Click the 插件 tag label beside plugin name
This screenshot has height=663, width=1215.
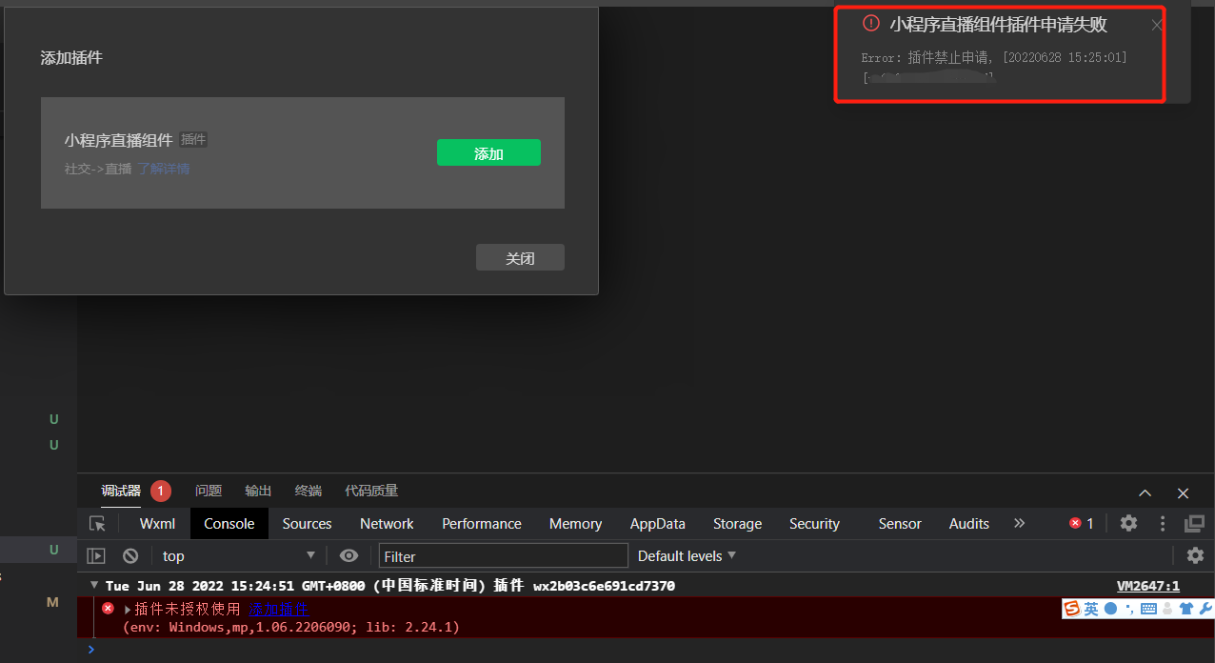tap(193, 140)
